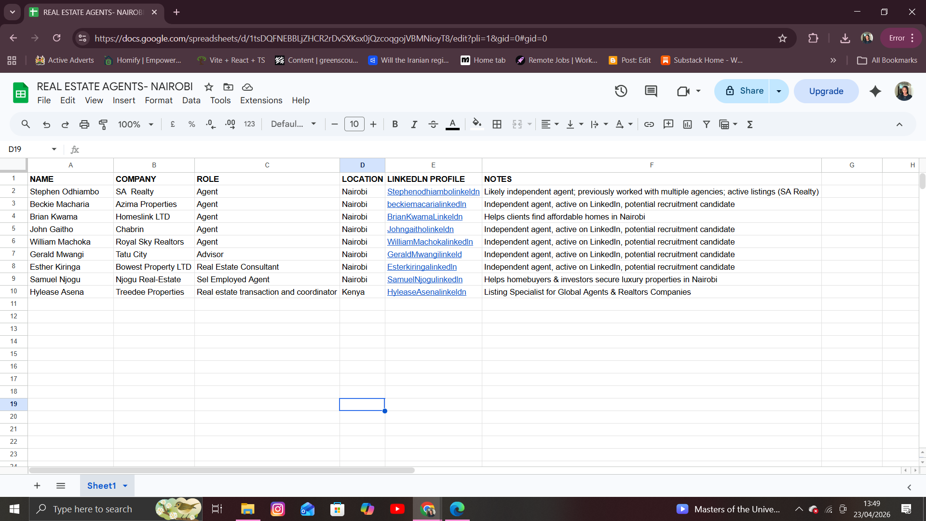Collapse the toolbar with chevron
The image size is (926, 521).
click(899, 124)
